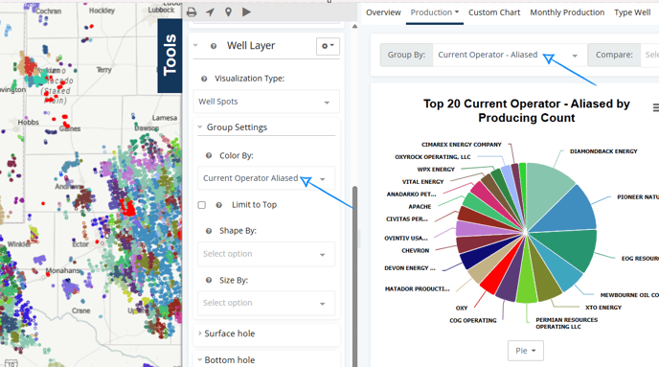Click help icon beside Well Layer
The height and width of the screenshot is (367, 659).
(214, 46)
